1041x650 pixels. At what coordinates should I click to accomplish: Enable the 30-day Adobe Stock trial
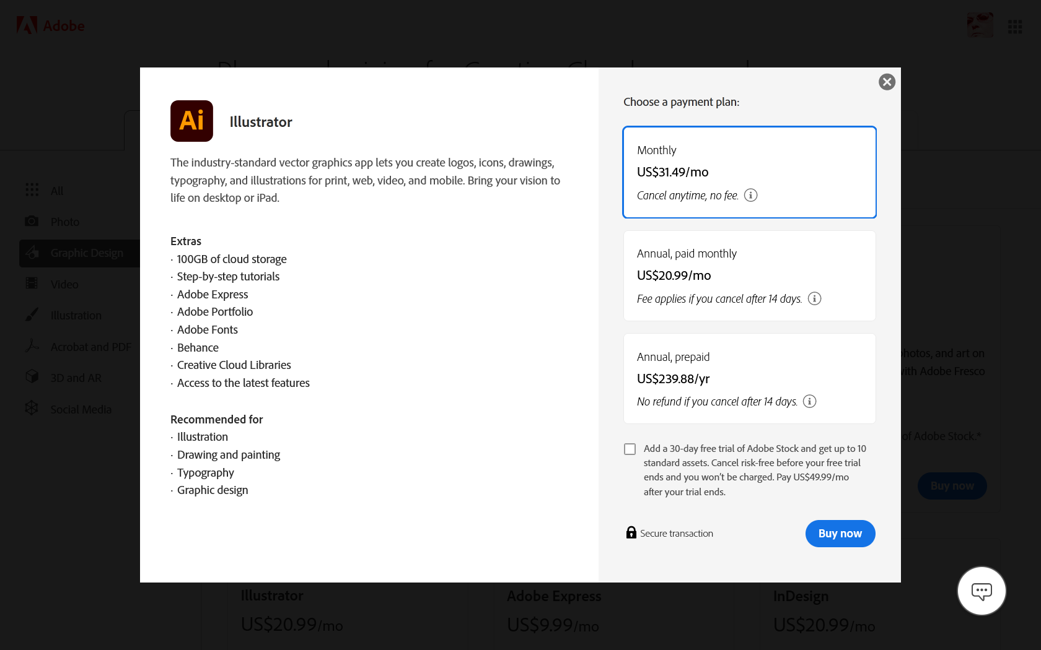[630, 449]
